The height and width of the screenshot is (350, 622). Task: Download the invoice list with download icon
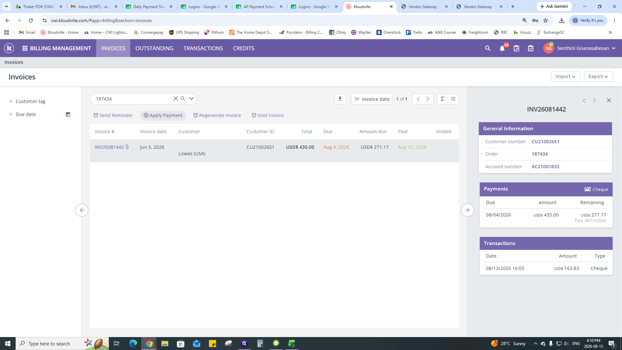click(x=340, y=99)
